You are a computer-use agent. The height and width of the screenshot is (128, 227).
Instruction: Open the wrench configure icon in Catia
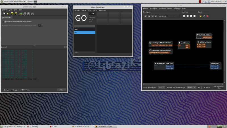point(204,16)
